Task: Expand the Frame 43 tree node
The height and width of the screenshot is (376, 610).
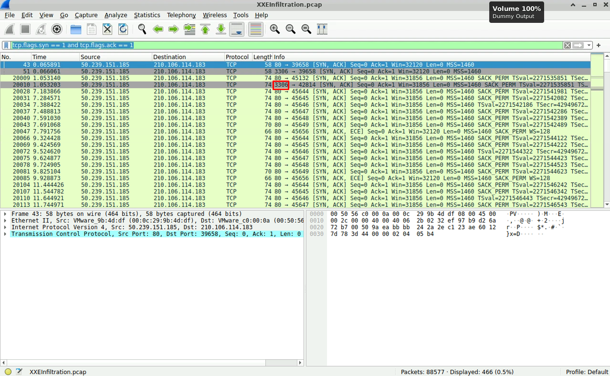Action: tap(6, 214)
